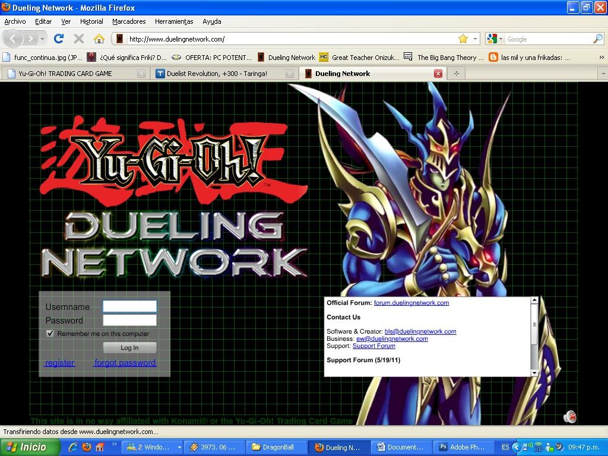Image resolution: width=608 pixels, height=456 pixels.
Task: Open the list-all-tabs dropdown
Action: (x=603, y=73)
